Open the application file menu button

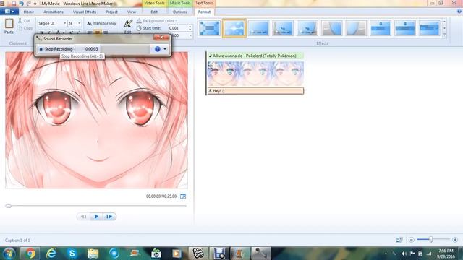click(x=9, y=12)
